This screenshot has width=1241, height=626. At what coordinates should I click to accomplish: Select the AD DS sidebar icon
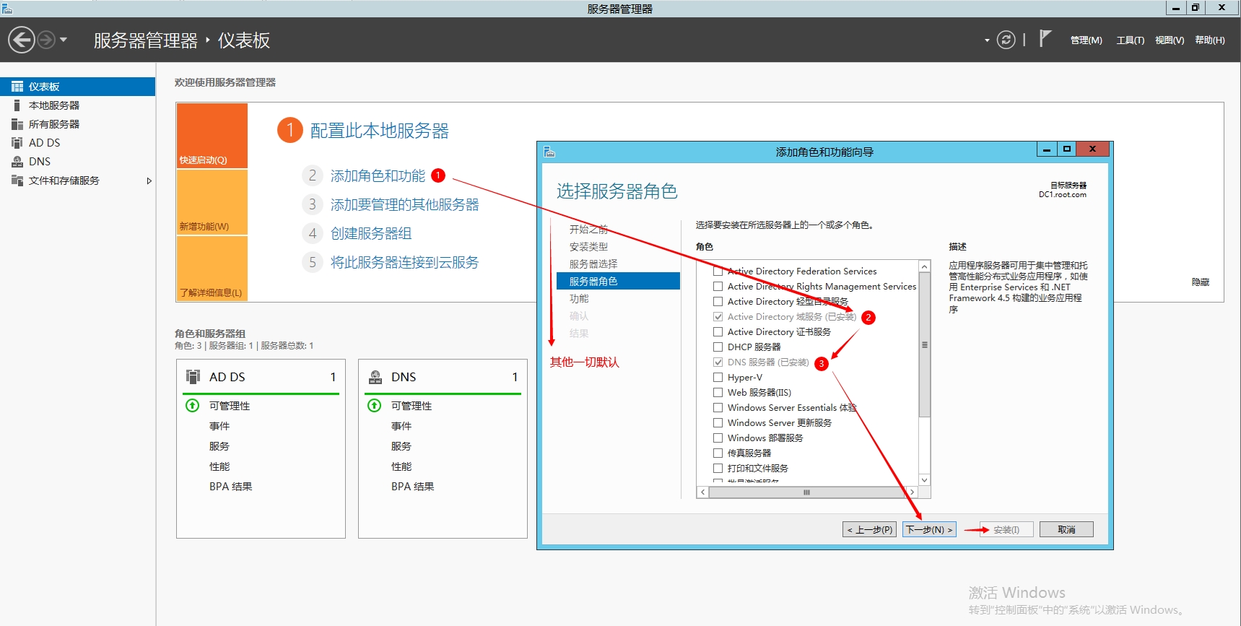17,143
